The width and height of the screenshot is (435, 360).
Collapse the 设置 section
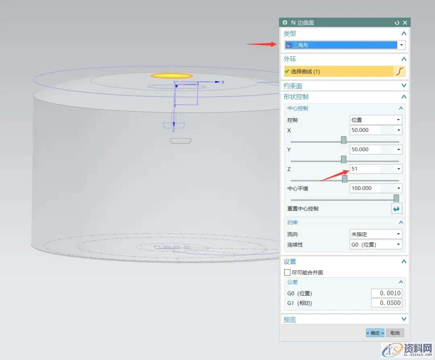coord(404,261)
